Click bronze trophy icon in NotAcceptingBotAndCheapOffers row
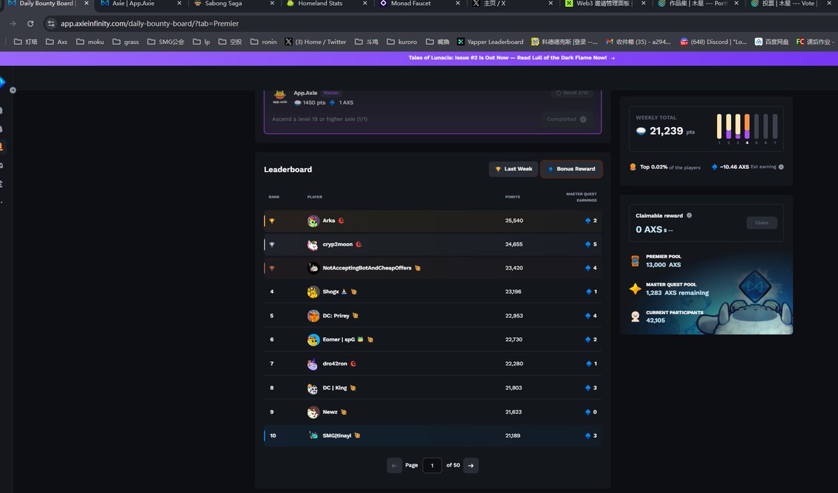This screenshot has height=493, width=838. pos(272,268)
